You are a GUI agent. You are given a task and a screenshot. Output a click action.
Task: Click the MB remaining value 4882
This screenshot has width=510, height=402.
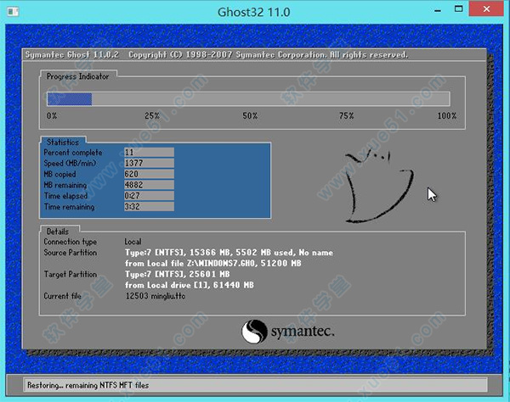point(149,185)
